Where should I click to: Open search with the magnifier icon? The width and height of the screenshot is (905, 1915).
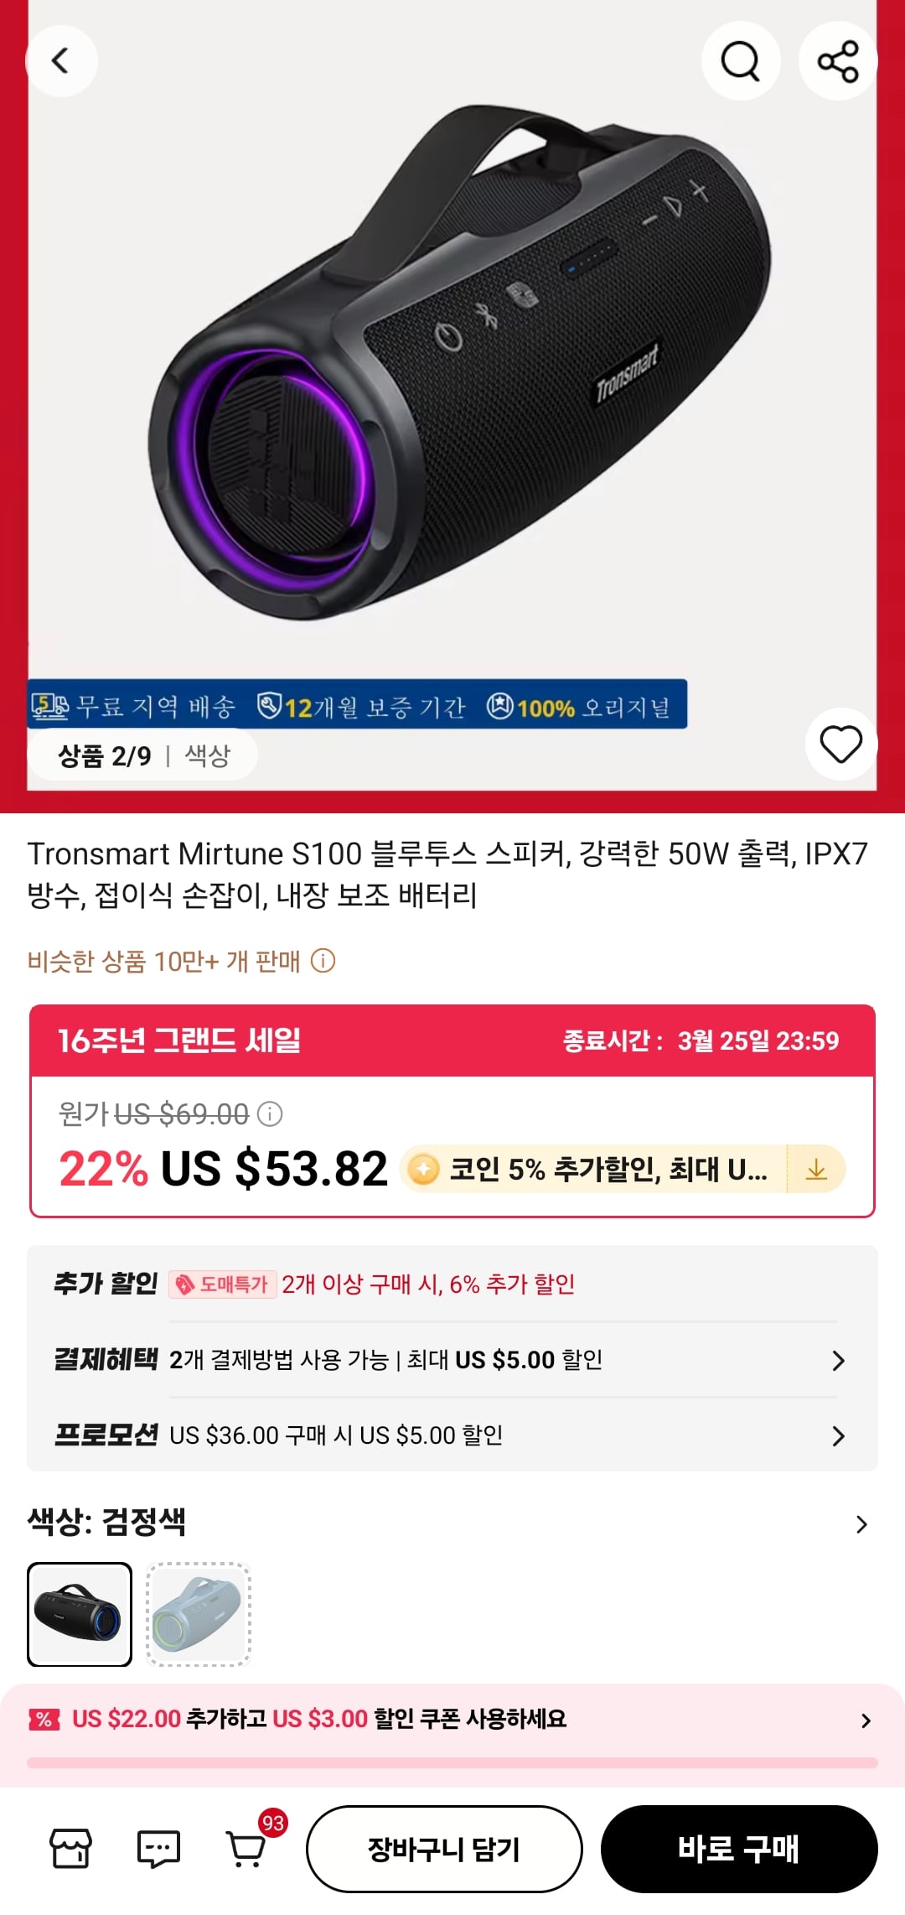(741, 61)
